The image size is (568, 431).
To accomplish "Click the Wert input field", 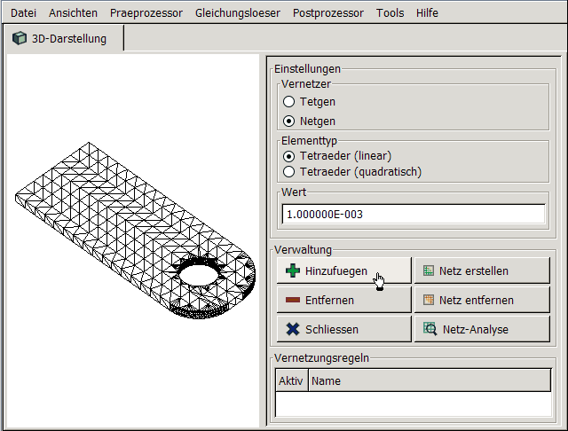I will coord(413,215).
